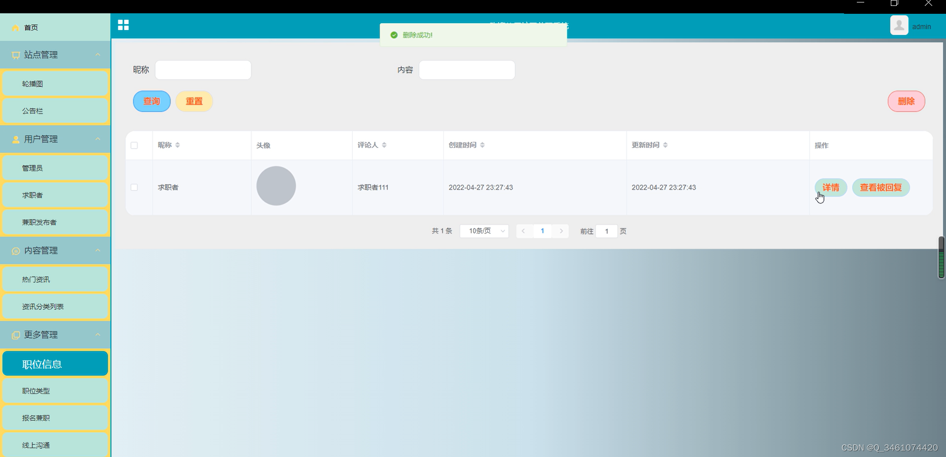
Task: Go to previous page arrow
Action: pyautogui.click(x=523, y=231)
